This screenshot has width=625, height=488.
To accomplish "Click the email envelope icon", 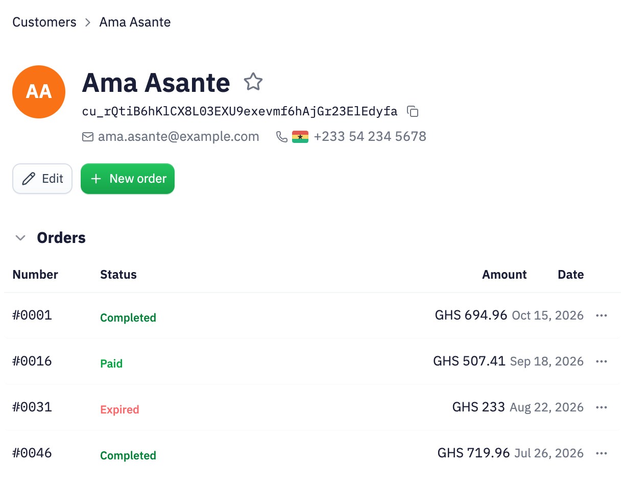I will coord(88,137).
